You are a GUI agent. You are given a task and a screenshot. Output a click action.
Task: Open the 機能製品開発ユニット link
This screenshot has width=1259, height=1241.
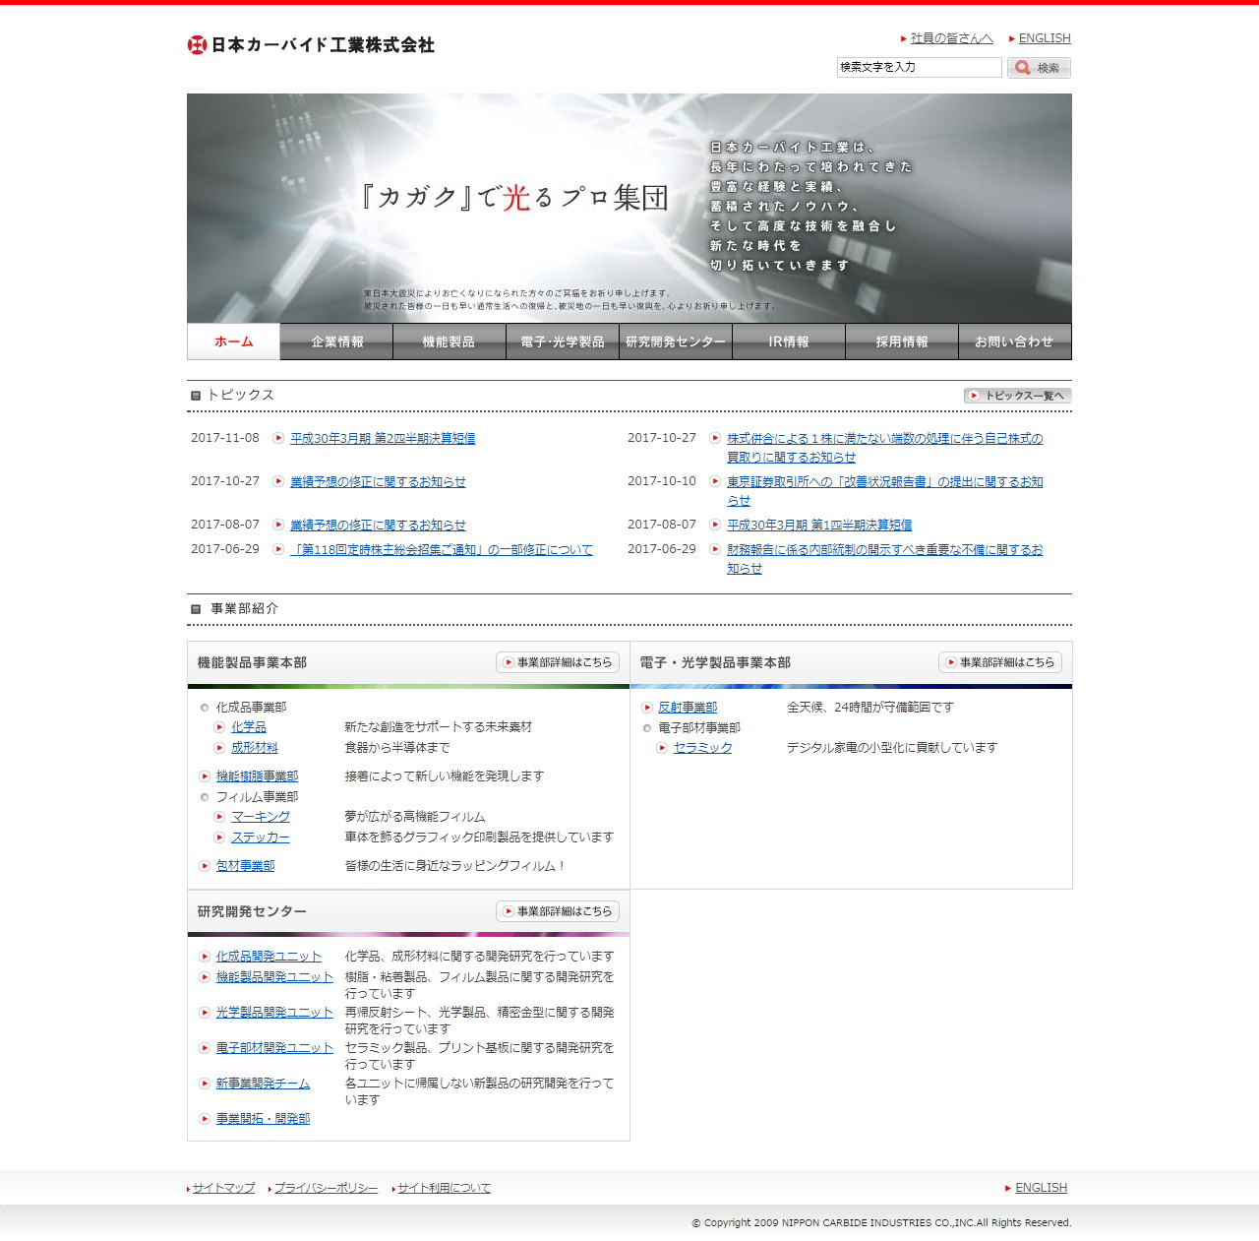tap(274, 977)
